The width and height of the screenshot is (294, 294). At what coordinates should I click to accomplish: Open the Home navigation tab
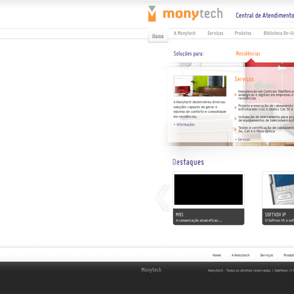pos(158,36)
